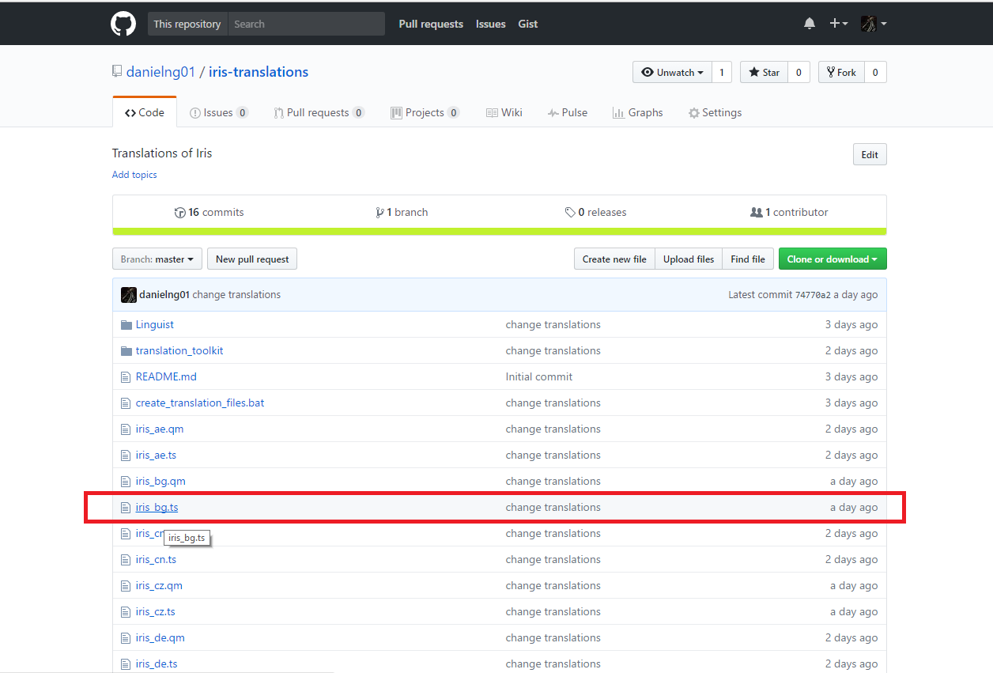Screen dimensions: 993x673
Task: Switch to the Wiki tab
Action: tap(504, 112)
